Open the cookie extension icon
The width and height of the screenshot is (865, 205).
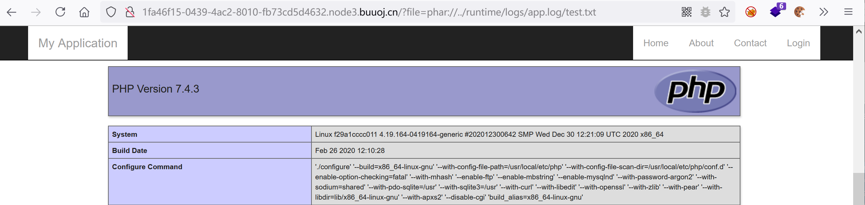pos(800,12)
